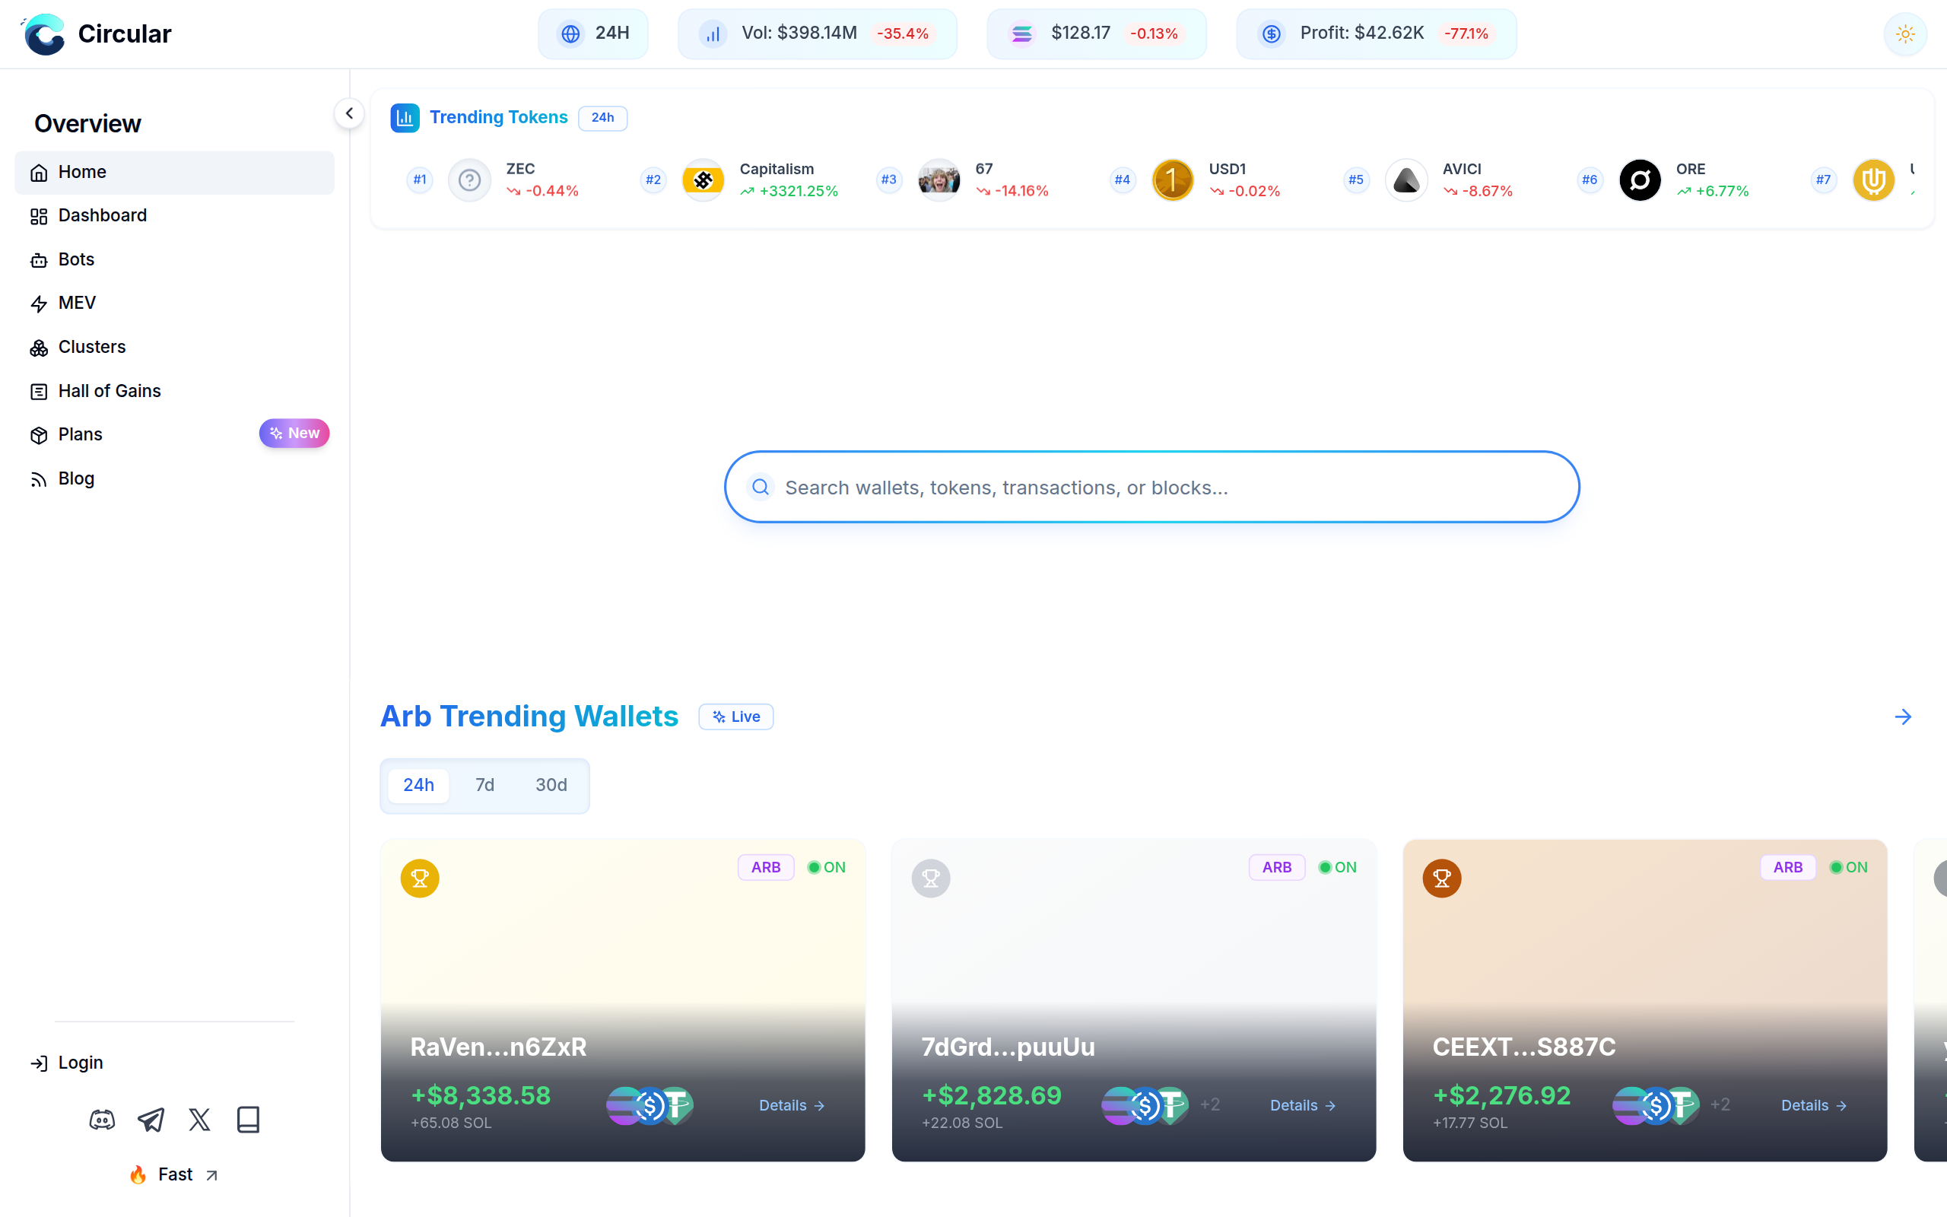Expand Arb Trending Wallets with arrow
The image size is (1947, 1217).
tap(1903, 717)
